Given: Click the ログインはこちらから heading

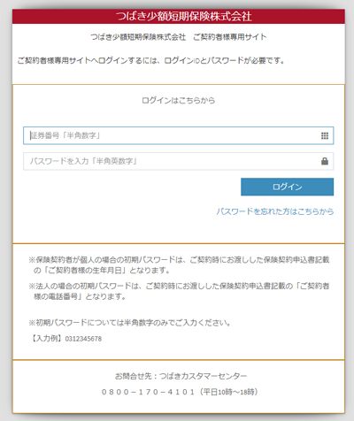Looking at the screenshot, I should 179,101.
